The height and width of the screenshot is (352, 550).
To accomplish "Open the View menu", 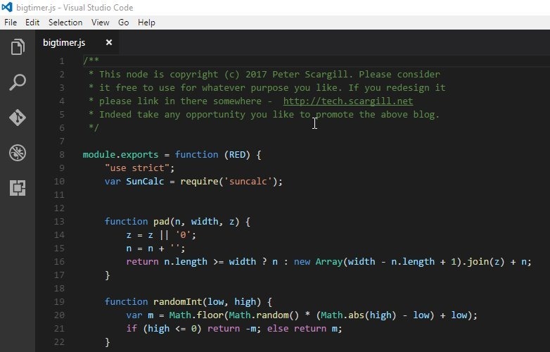I will pos(101,23).
